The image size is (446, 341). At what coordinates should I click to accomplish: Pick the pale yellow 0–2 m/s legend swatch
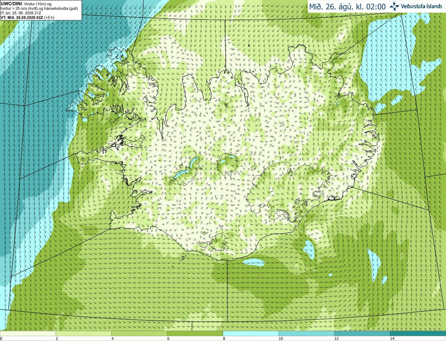click(x=28, y=333)
